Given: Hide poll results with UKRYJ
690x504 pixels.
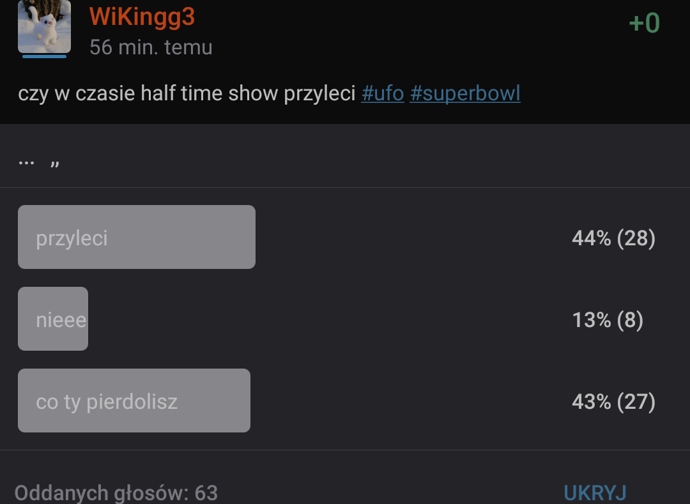Looking at the screenshot, I should [x=594, y=493].
